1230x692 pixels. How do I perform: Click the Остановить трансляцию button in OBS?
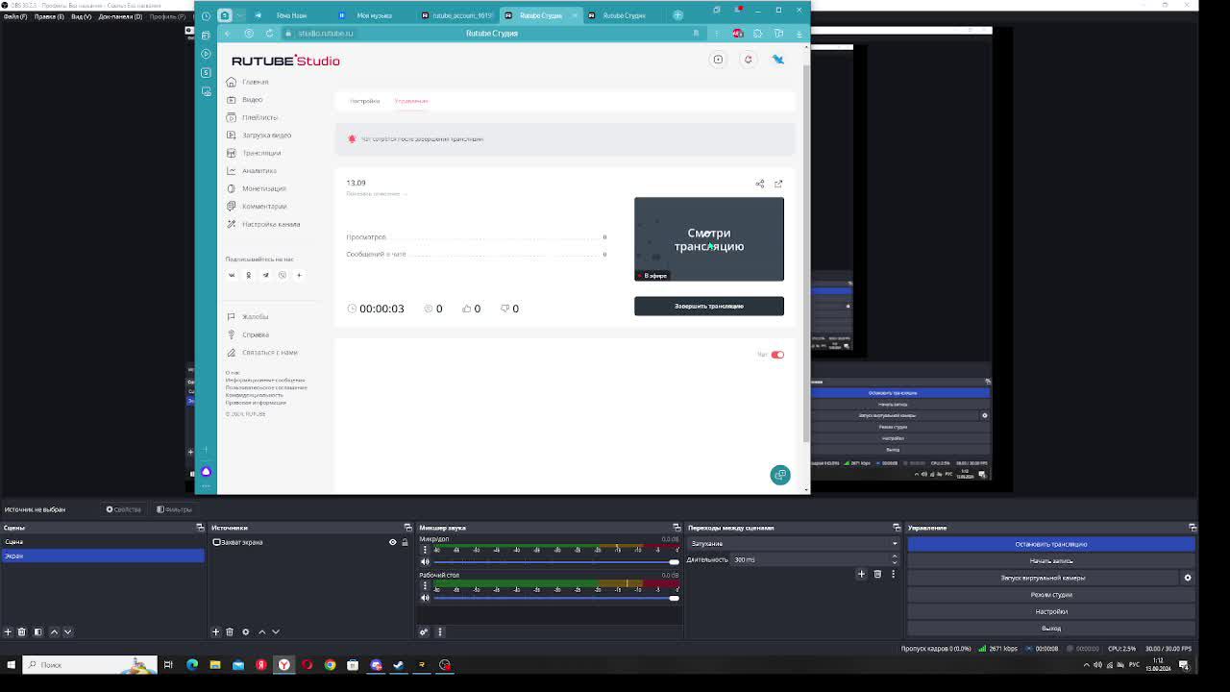coord(1051,544)
